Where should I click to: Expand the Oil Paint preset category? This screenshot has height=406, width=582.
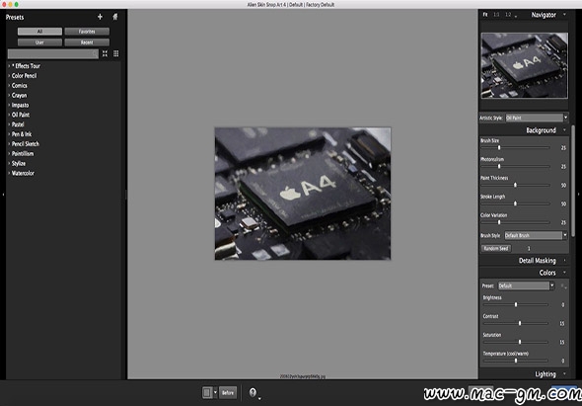click(x=21, y=115)
